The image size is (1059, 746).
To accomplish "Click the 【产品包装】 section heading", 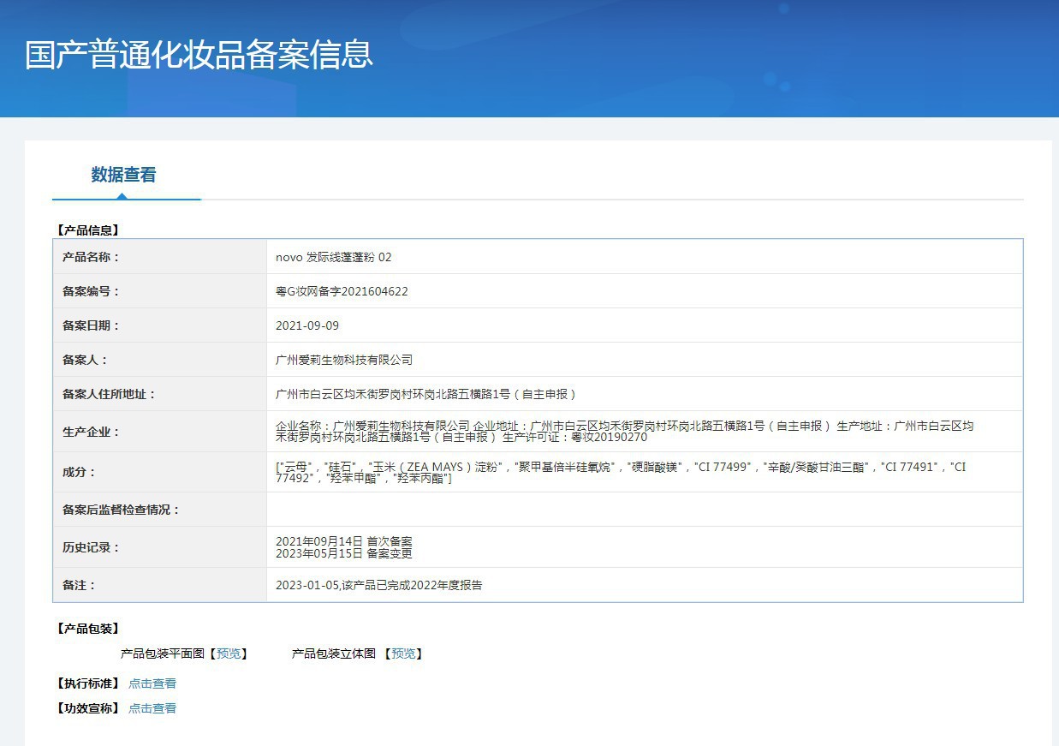I will pyautogui.click(x=86, y=629).
